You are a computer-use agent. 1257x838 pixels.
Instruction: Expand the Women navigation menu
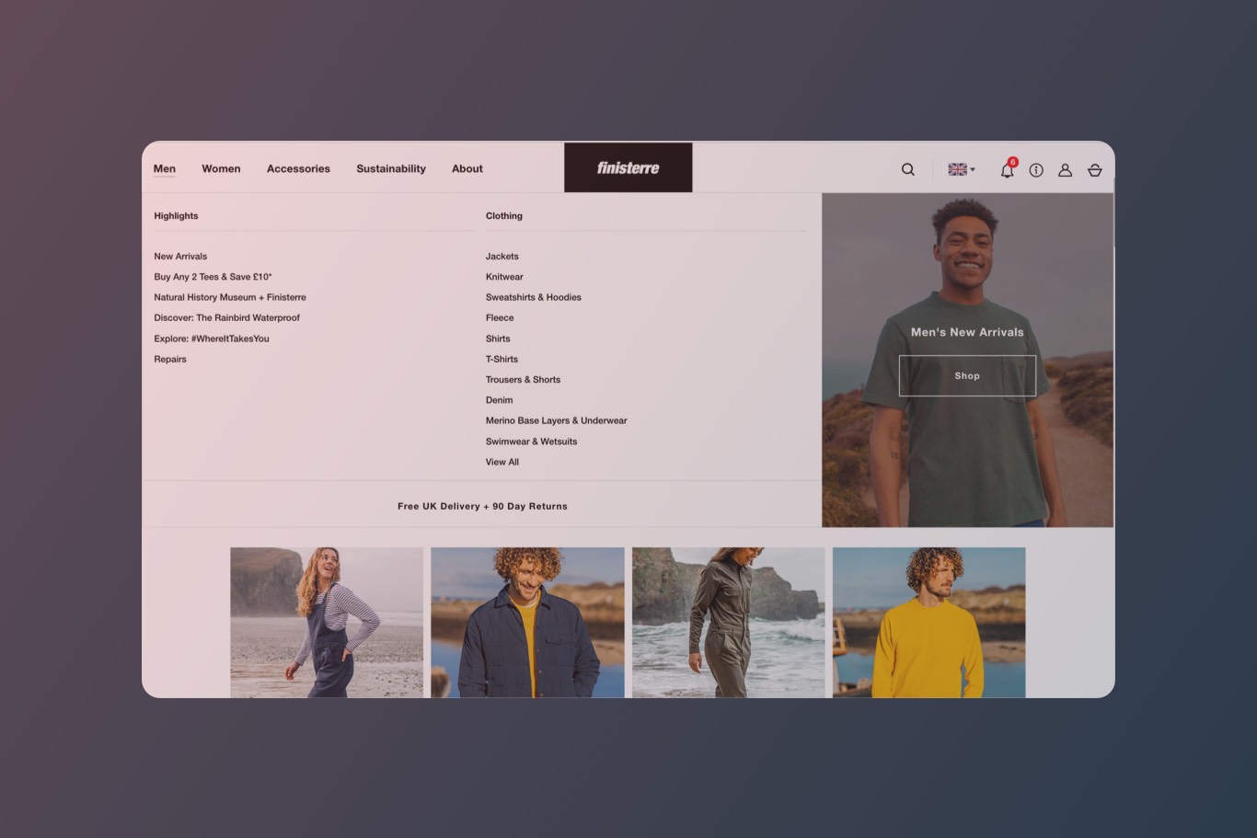(x=221, y=168)
